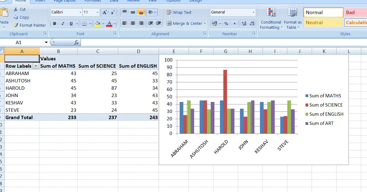Open Conditional Formatting menu
The image size is (367, 192).
coord(271,19)
